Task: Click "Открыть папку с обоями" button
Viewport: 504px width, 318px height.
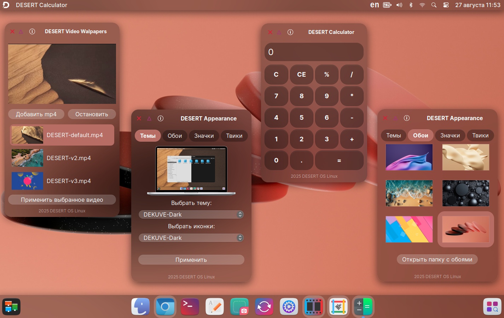Action: click(x=437, y=259)
